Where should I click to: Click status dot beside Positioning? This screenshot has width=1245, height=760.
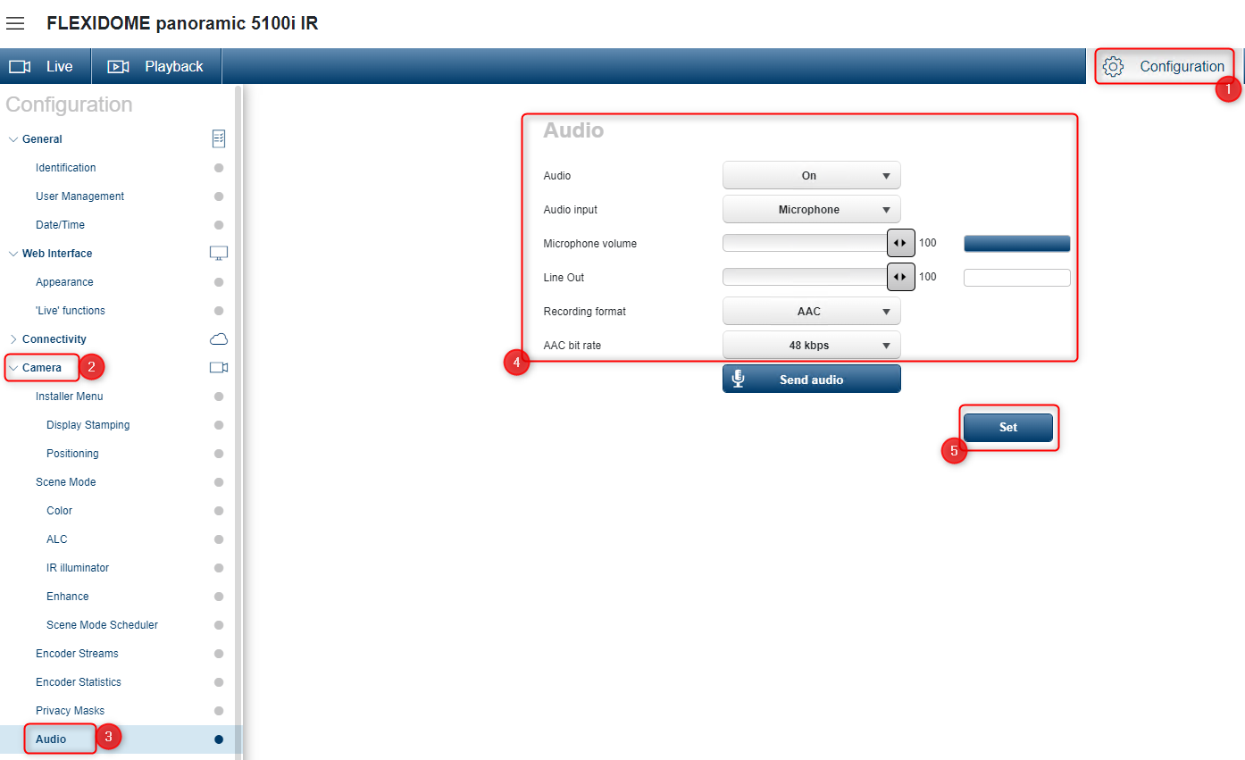pyautogui.click(x=219, y=453)
